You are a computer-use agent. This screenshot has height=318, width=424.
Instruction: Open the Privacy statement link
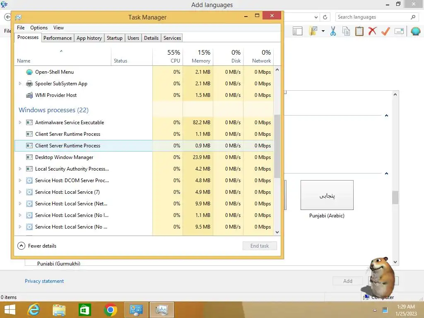point(44,281)
